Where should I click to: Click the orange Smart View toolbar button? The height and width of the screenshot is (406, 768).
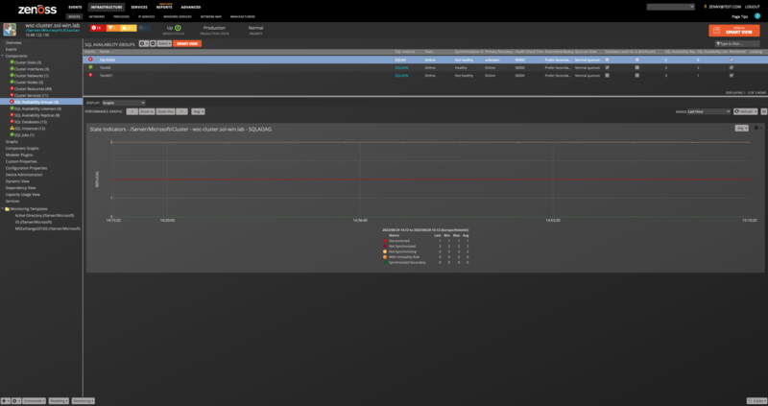[187, 43]
